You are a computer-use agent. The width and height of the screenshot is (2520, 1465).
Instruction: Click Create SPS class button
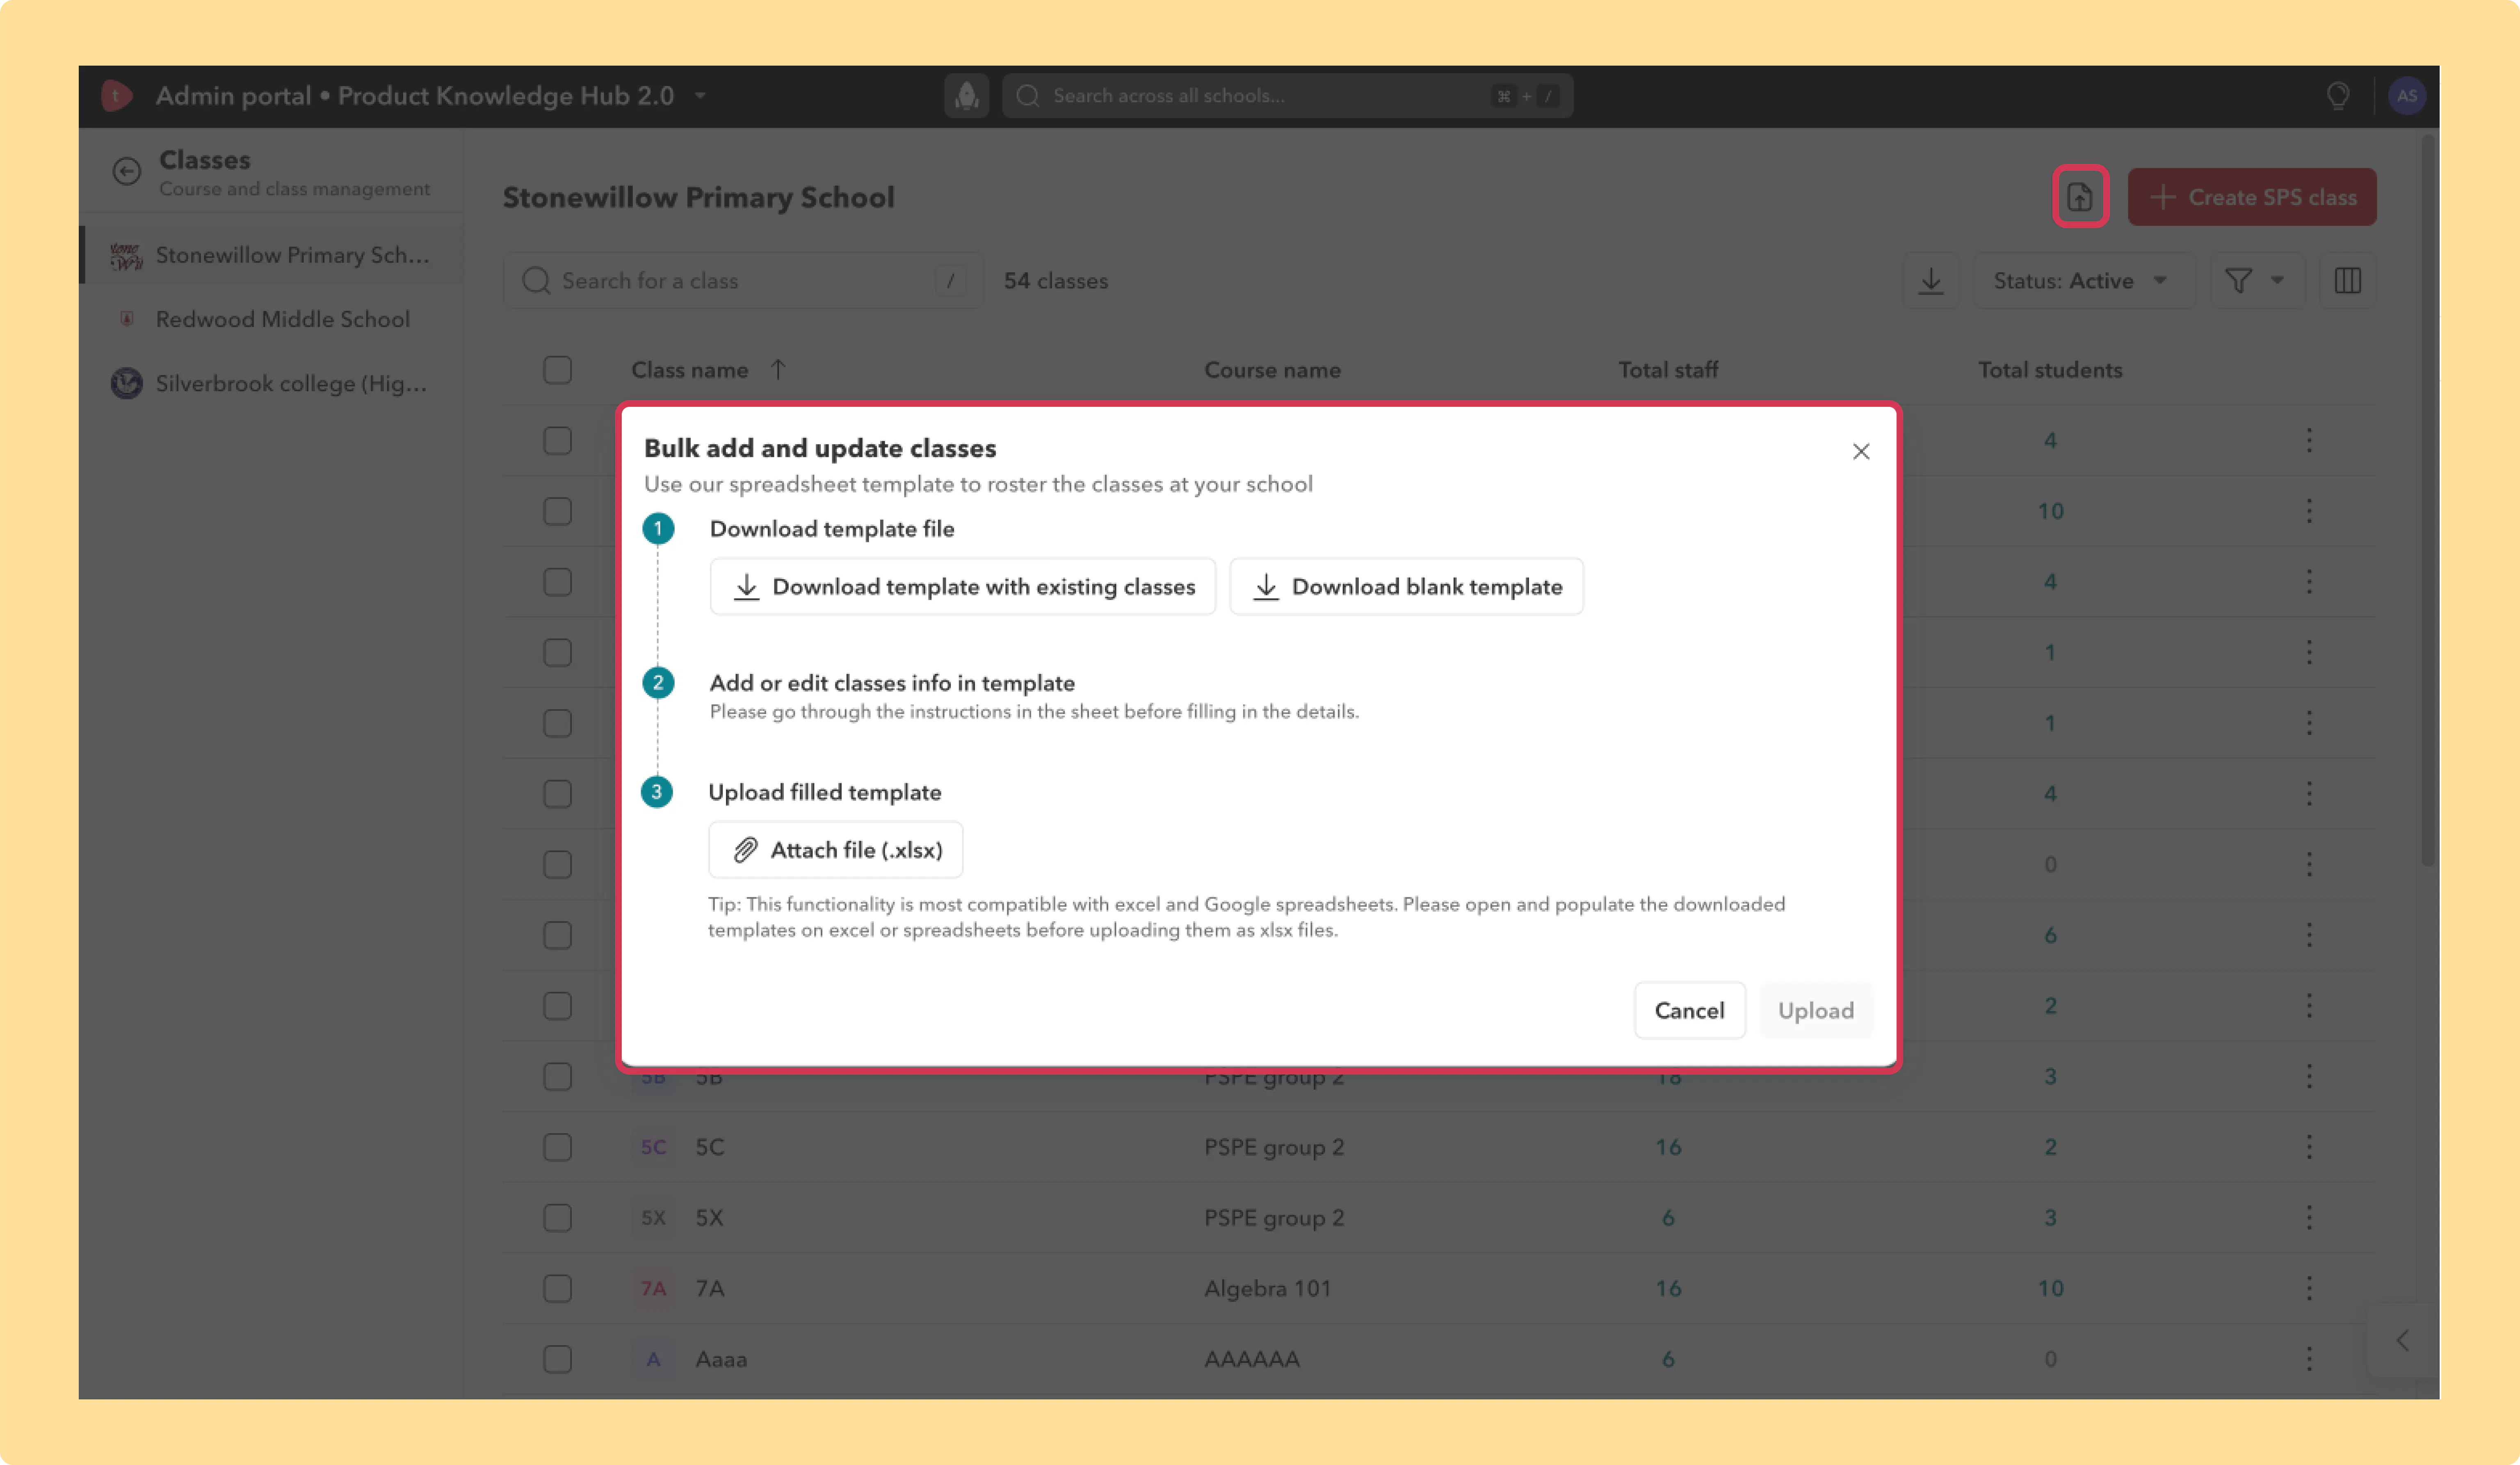(2252, 196)
